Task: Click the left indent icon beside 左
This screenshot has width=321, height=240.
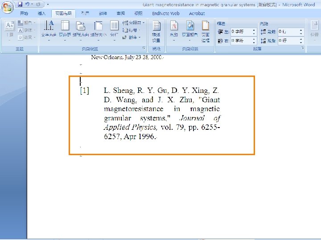Action: 221,32
